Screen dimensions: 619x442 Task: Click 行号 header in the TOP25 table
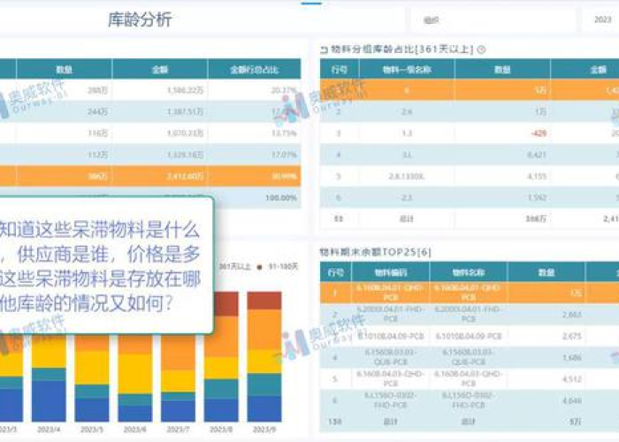pyautogui.click(x=335, y=272)
